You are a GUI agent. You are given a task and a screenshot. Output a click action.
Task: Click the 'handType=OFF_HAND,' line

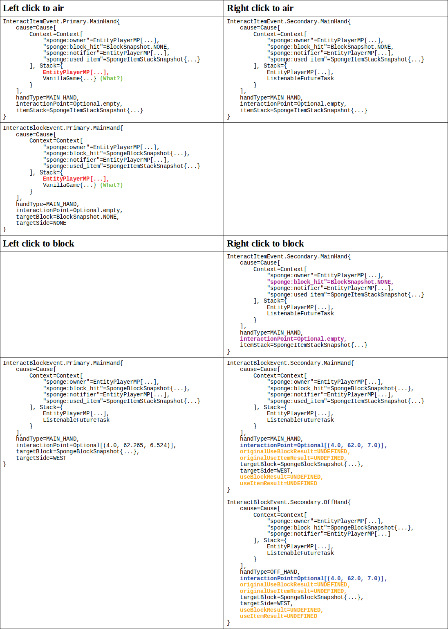tap(270, 572)
